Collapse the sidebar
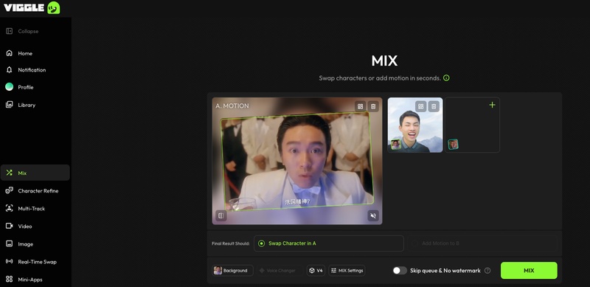Viewport: 590px width, 287px height. pos(22,31)
